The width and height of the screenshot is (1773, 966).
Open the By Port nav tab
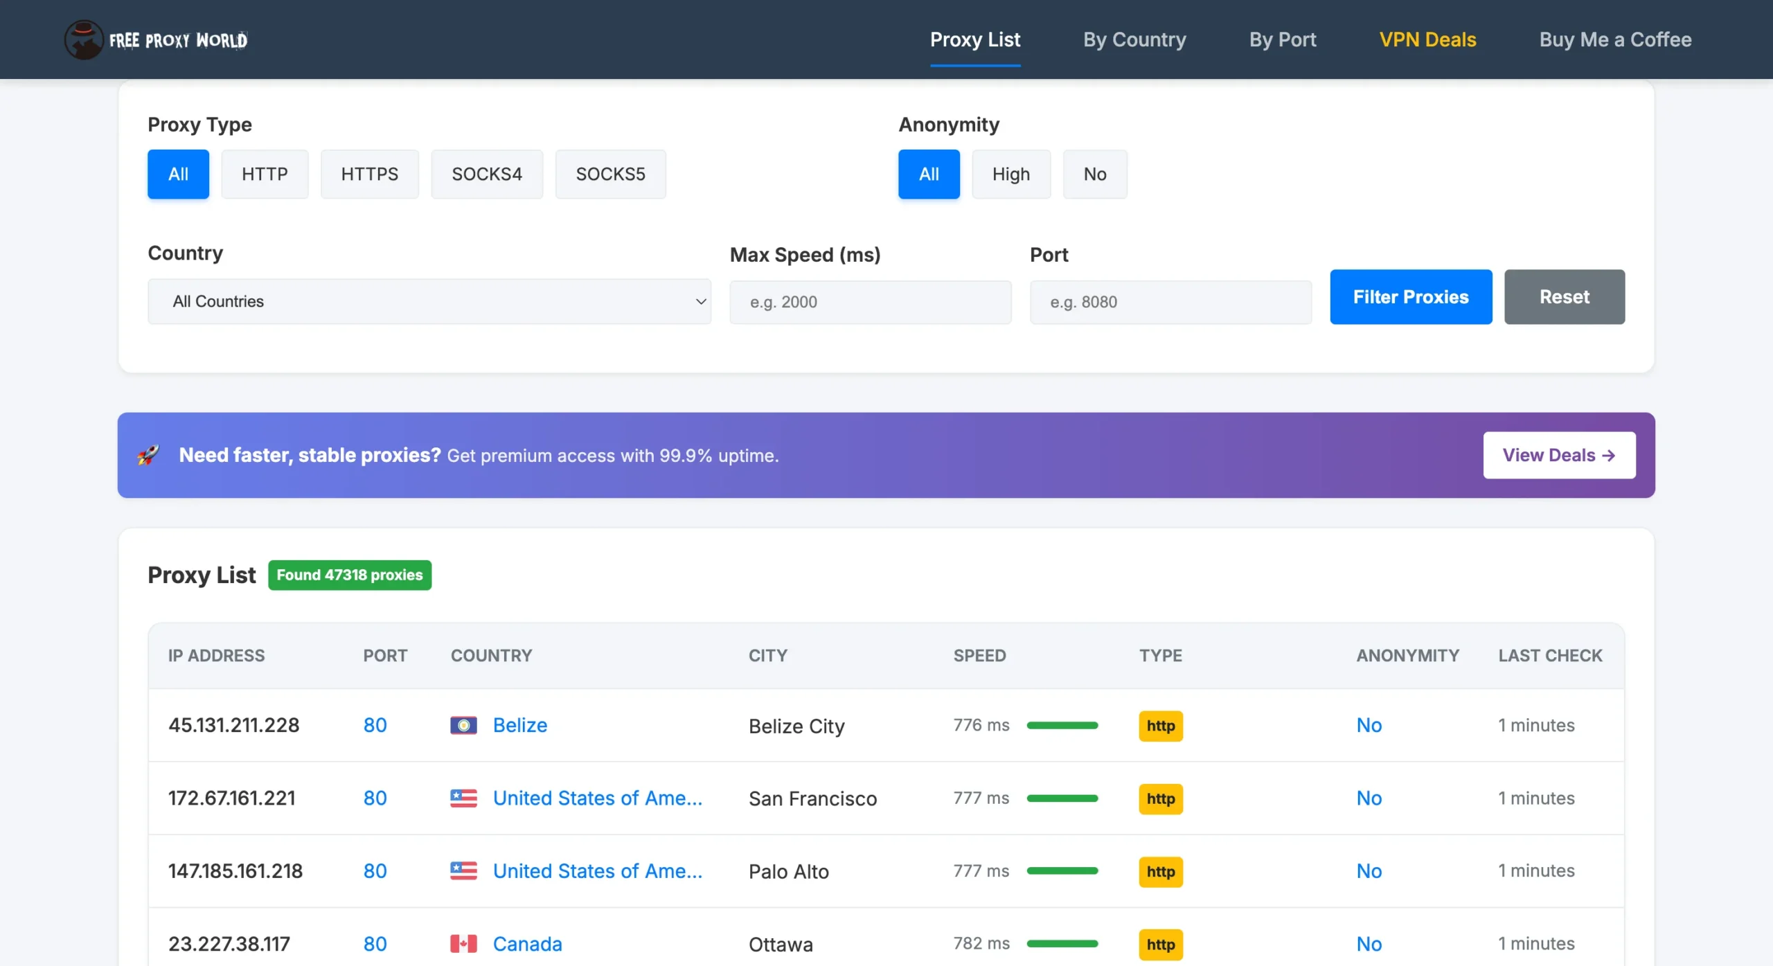(x=1283, y=39)
